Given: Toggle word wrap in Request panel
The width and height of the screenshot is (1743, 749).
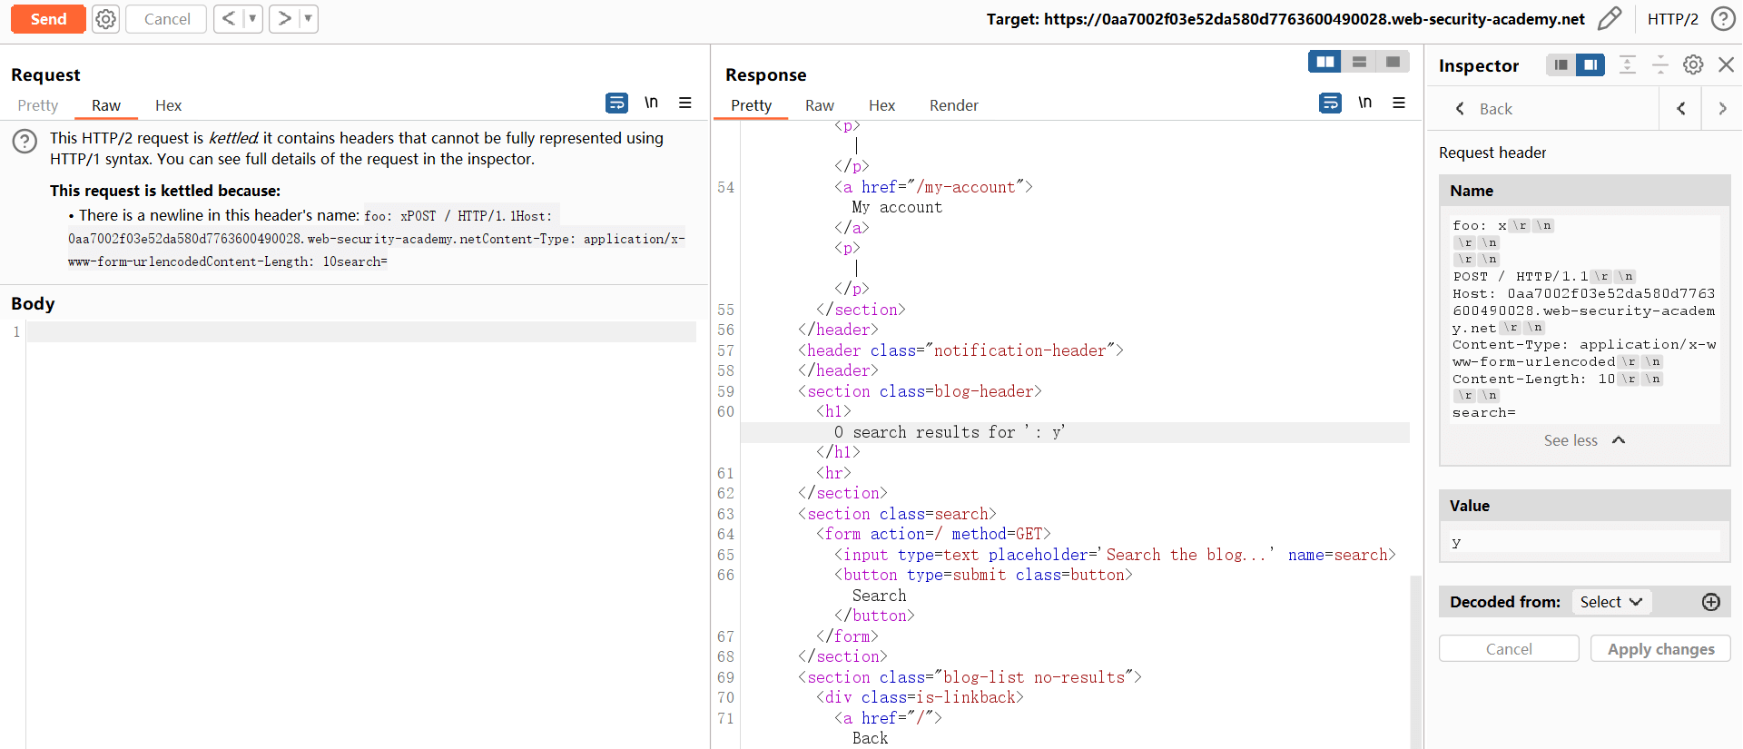Looking at the screenshot, I should point(616,103).
